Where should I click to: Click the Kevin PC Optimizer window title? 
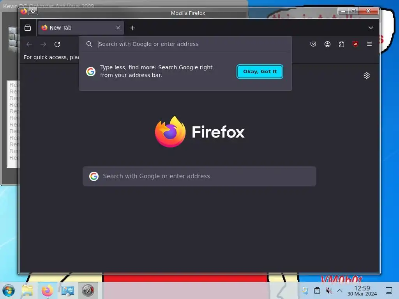pos(48,5)
